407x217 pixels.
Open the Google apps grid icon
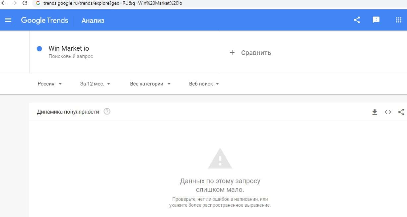[399, 20]
